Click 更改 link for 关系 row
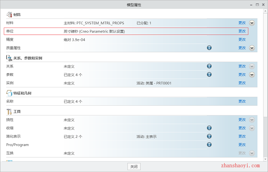268x172 pixels. pos(242,66)
